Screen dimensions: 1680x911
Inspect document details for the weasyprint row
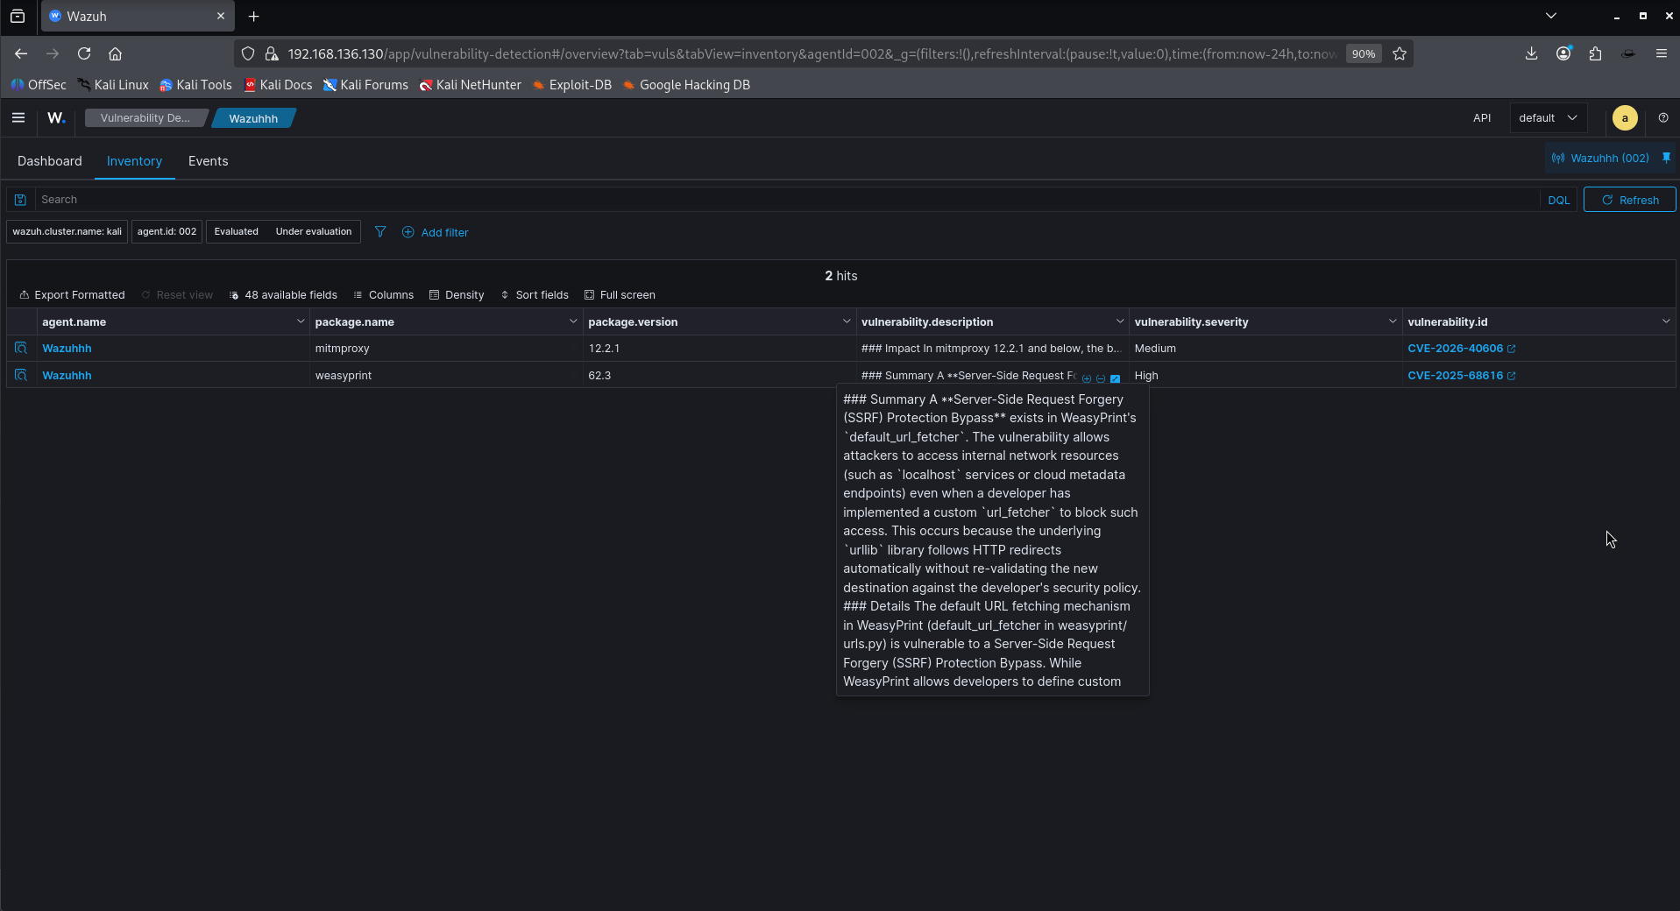(21, 375)
